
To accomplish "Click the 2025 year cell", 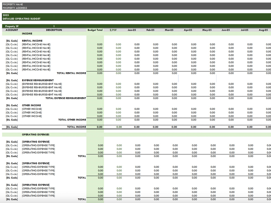I will (6, 15).
